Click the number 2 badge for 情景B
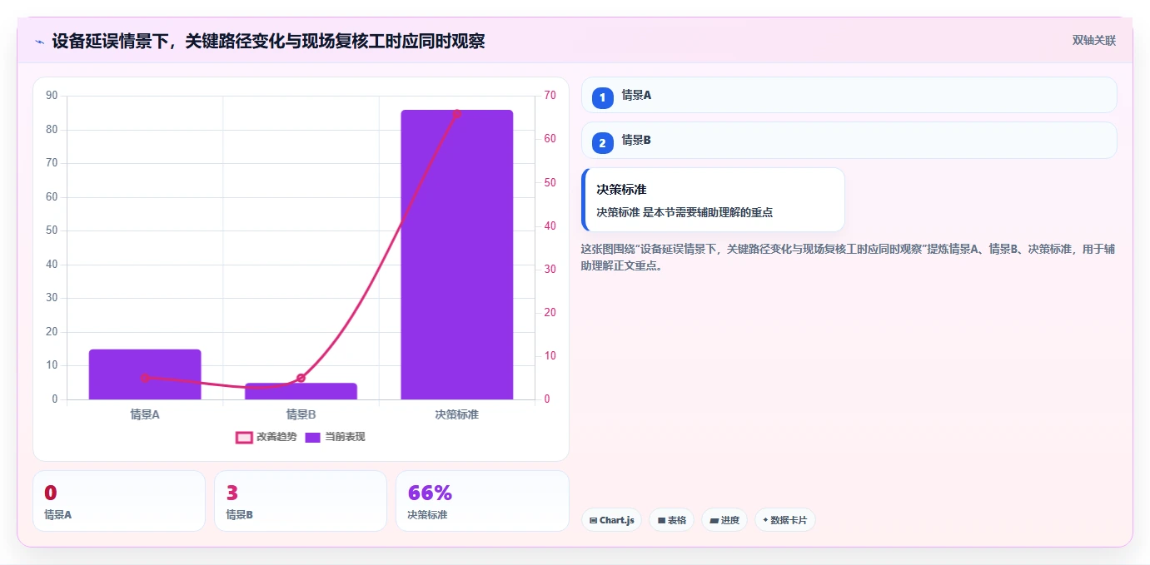This screenshot has width=1150, height=565. coord(603,143)
